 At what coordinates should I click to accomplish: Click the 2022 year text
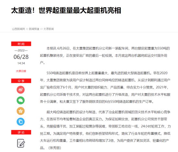[21, 50]
